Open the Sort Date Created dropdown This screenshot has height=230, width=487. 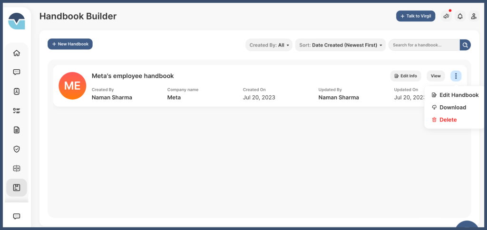[341, 45]
